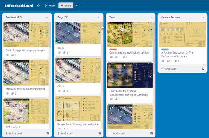Click template icon in Bugs (EF) list

(100, 133)
